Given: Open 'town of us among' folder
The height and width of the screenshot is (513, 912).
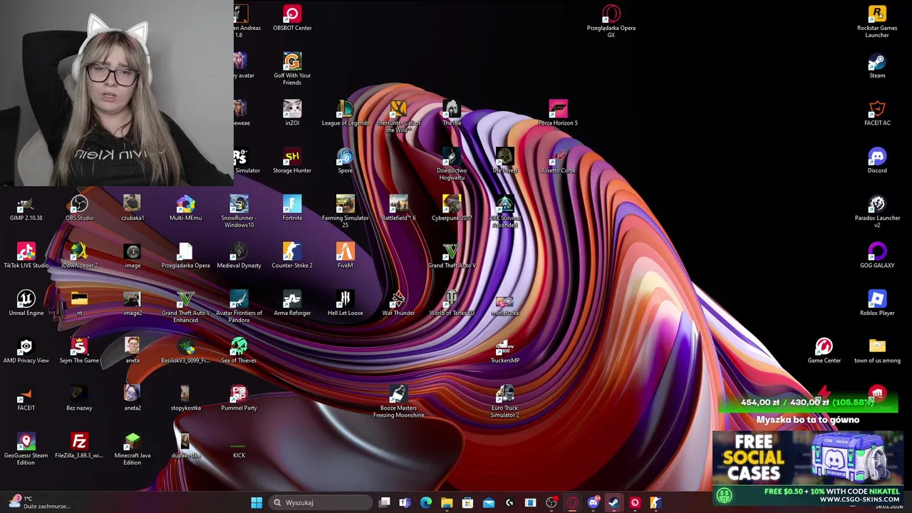Looking at the screenshot, I should 877,351.
